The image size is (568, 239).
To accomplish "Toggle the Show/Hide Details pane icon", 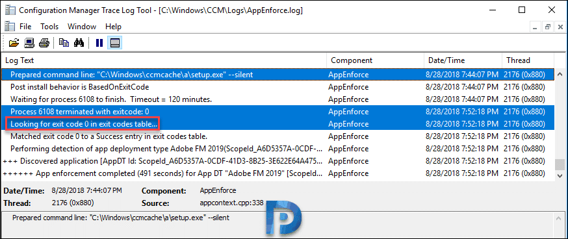I will pyautogui.click(x=115, y=43).
